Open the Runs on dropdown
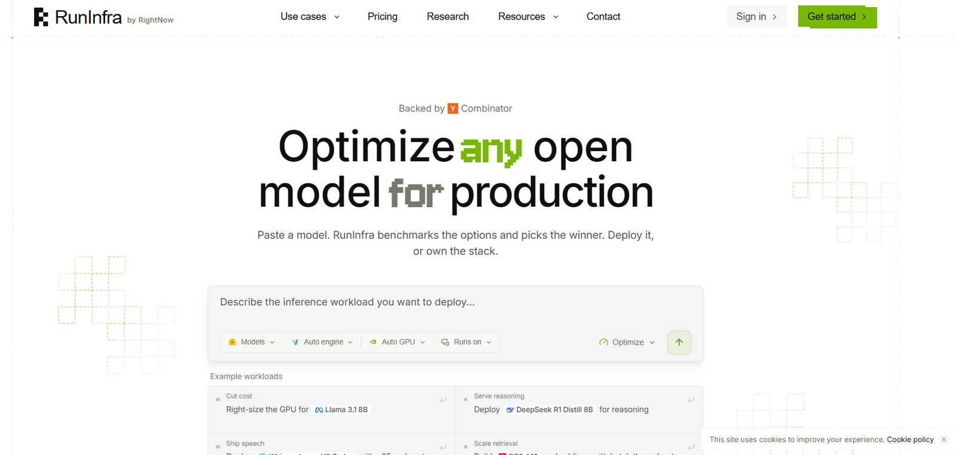Viewport: 955px width, 455px height. pyautogui.click(x=466, y=342)
